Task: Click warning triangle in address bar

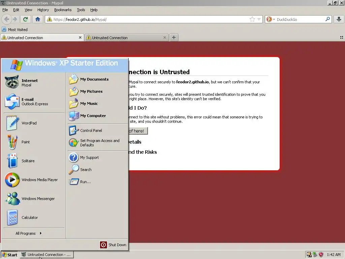Action: 50,19
